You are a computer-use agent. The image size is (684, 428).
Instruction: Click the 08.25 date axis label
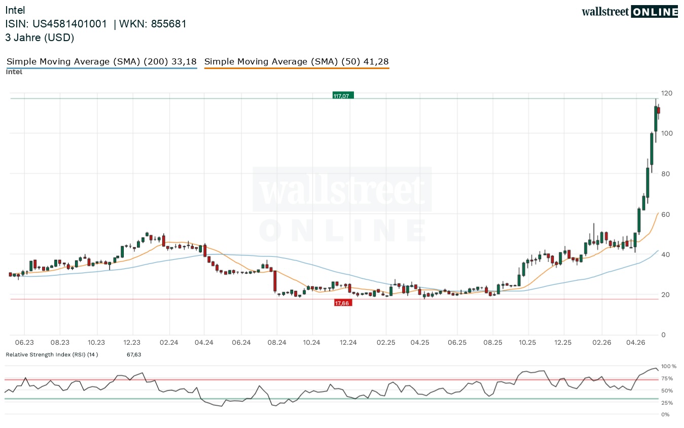pyautogui.click(x=493, y=343)
